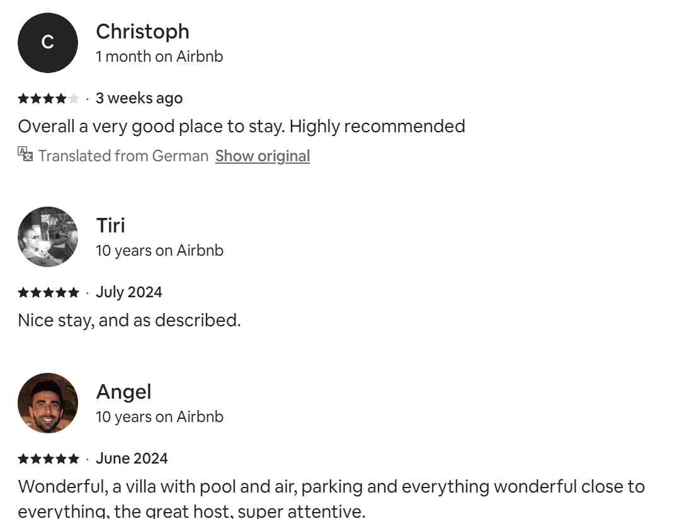
Task: Click the 'June 2024' review date
Action: (132, 459)
